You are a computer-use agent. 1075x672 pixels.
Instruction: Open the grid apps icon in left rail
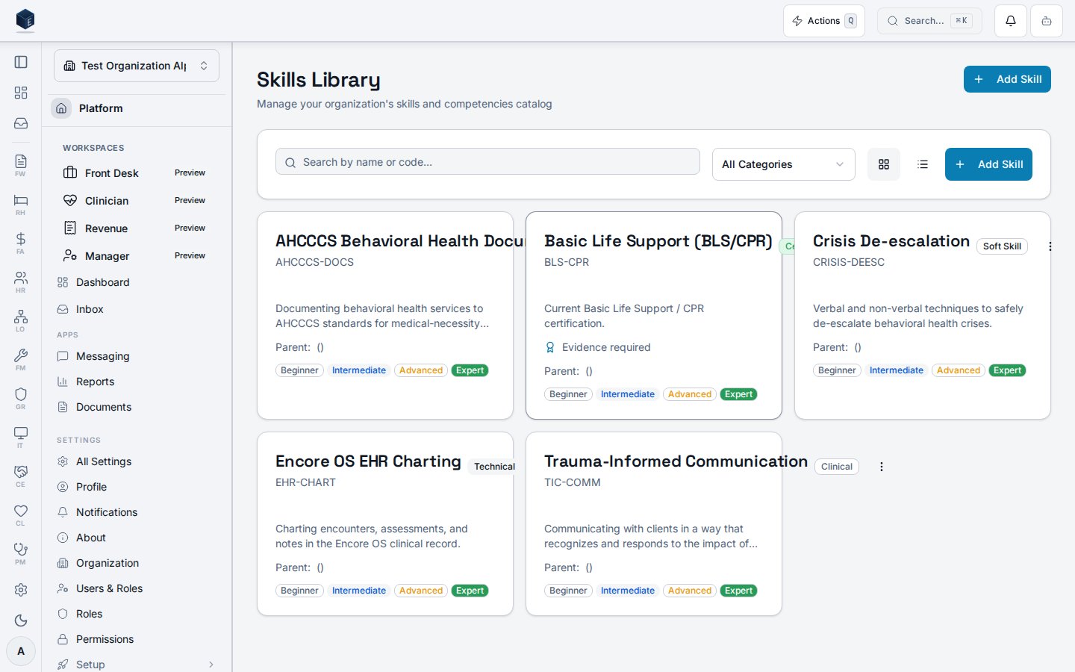coord(21,93)
